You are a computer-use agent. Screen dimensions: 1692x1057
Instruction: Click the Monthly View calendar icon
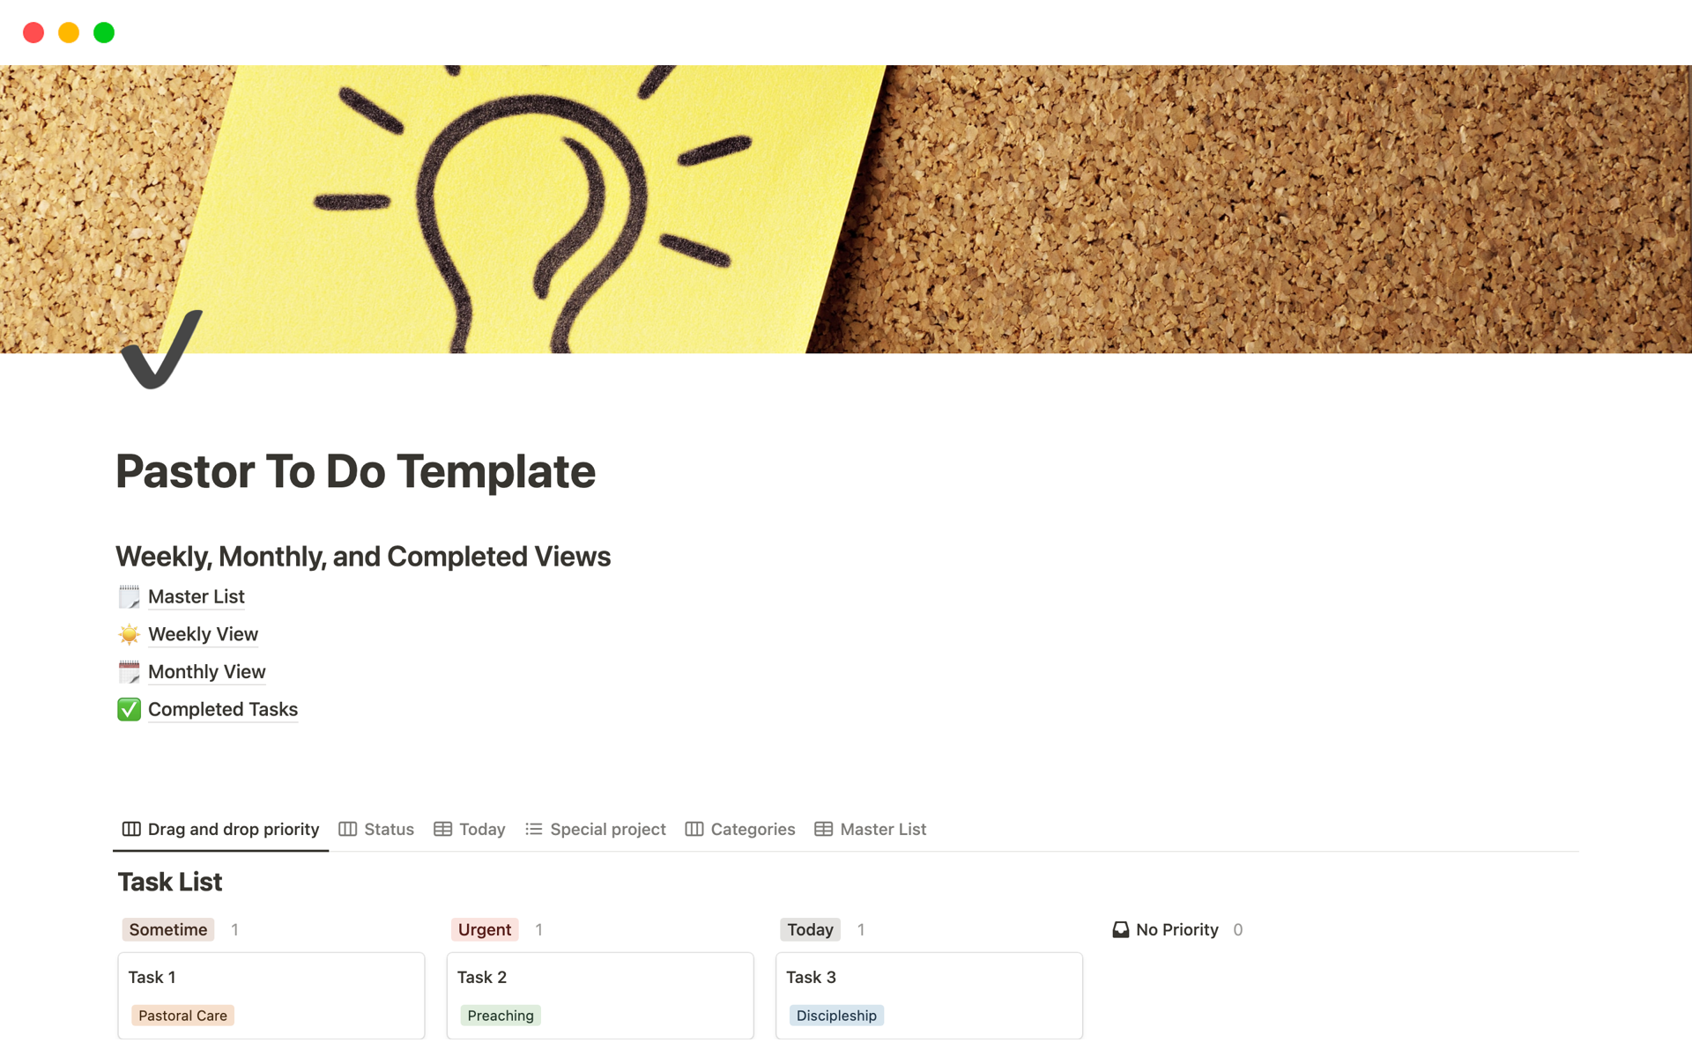[x=130, y=671]
